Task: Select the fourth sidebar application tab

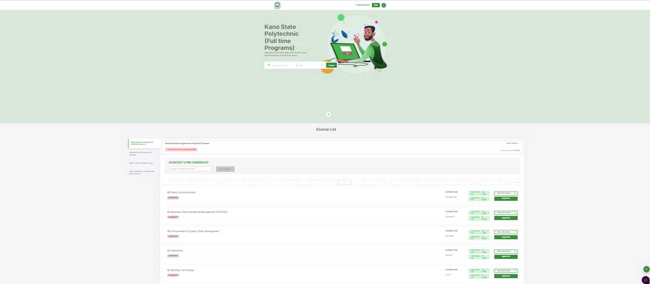Action: click(144, 172)
